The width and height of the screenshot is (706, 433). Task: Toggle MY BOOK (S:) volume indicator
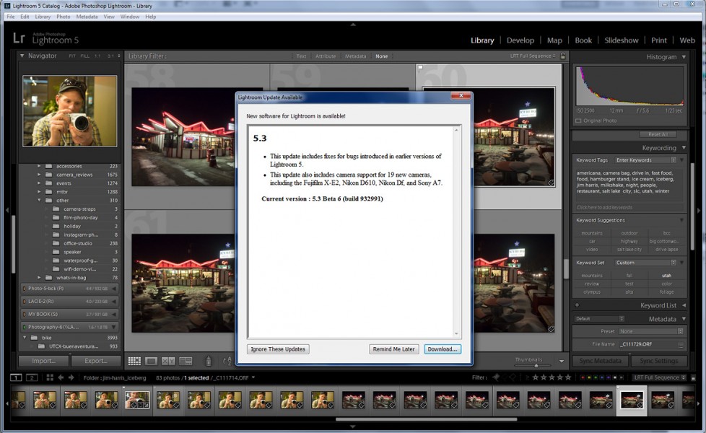click(x=25, y=314)
